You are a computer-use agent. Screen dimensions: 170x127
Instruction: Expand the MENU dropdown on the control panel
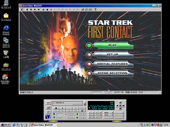[x=109, y=112]
